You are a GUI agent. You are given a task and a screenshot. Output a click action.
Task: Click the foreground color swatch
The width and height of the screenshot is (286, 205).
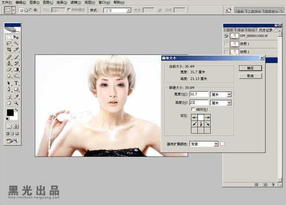coord(10,113)
